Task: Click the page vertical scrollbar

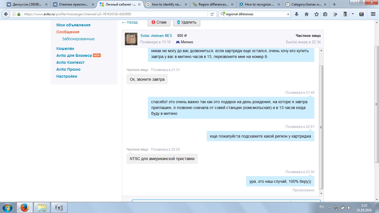Action: click(377, 104)
